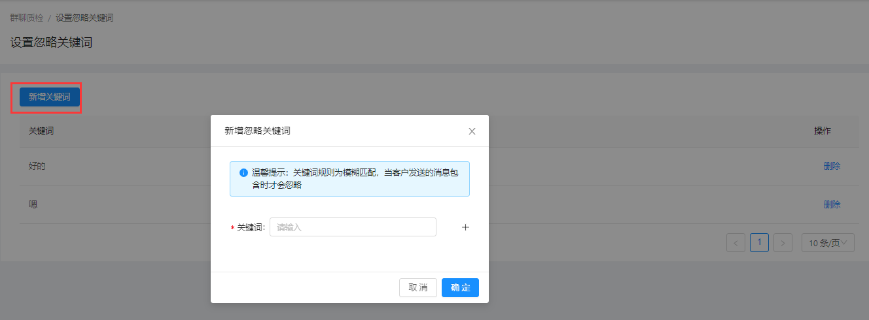This screenshot has height=320, width=869.
Task: Add another keyword row with plus icon
Action: [x=466, y=227]
